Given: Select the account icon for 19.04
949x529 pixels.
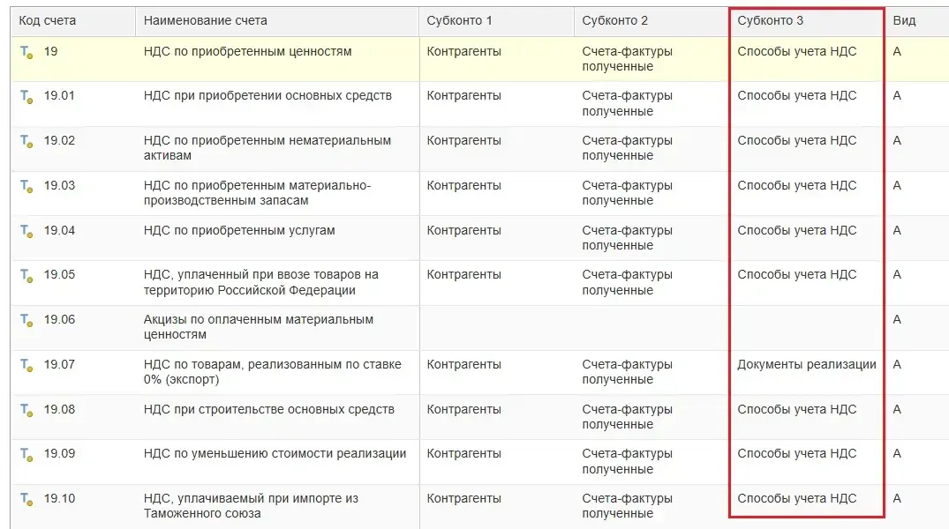Looking at the screenshot, I should point(26,231).
